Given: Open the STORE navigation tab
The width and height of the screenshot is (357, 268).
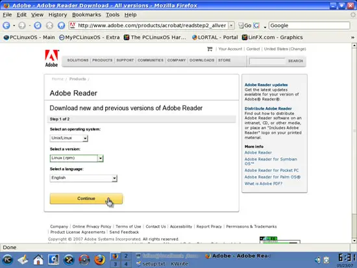Looking at the screenshot, I should (x=225, y=60).
